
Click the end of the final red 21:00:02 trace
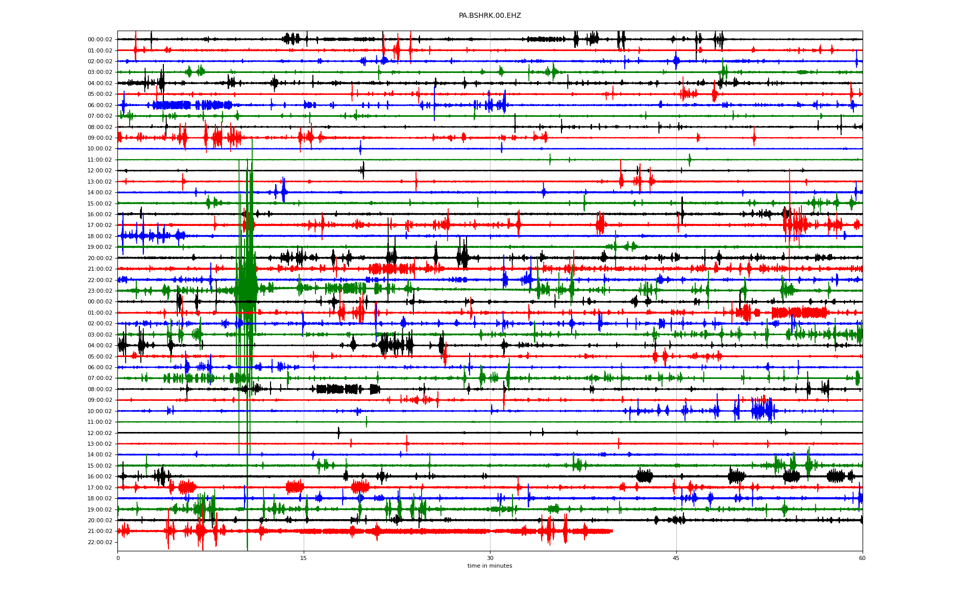(611, 531)
